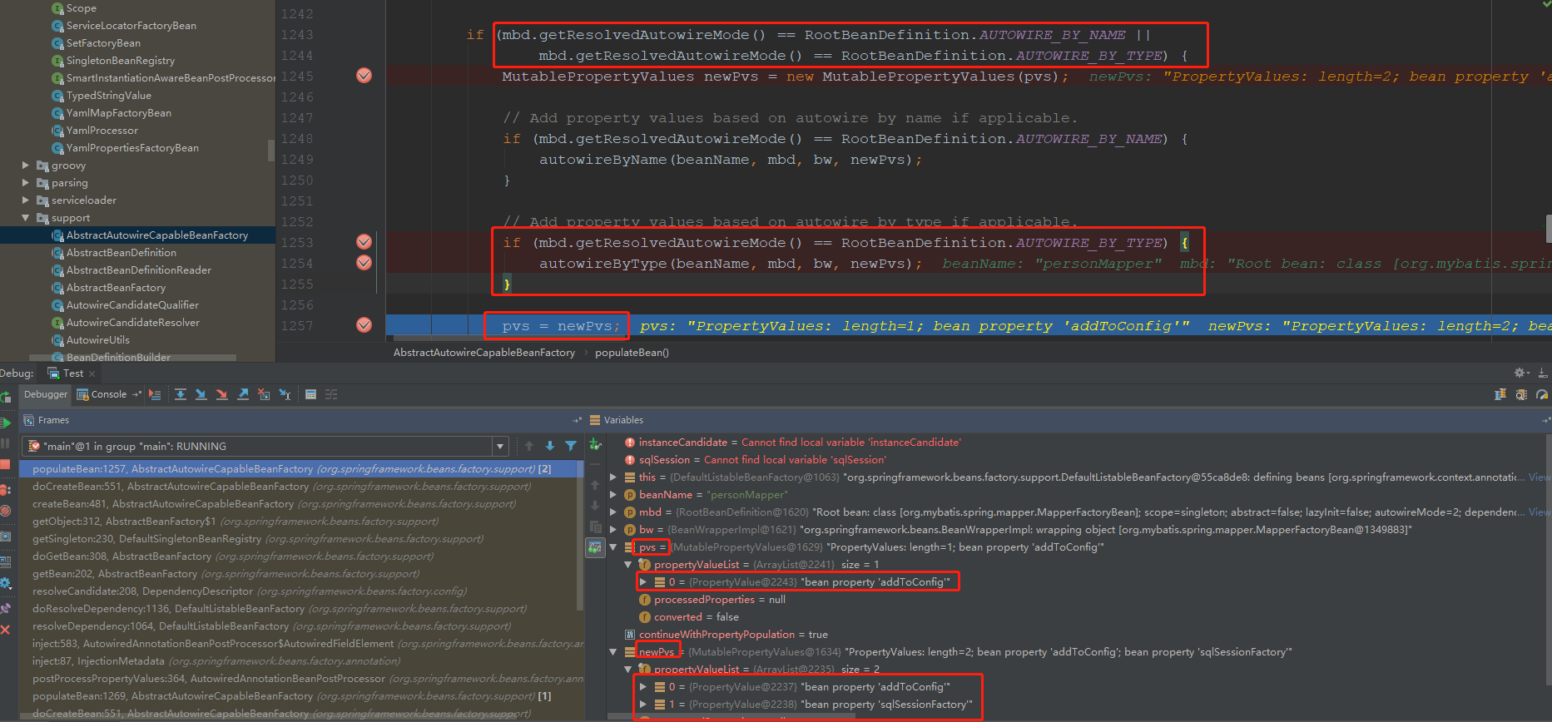Click Mute Breakpoints icon in debug sidebar
Image resolution: width=1552 pixels, height=722 pixels.
pyautogui.click(x=5, y=511)
